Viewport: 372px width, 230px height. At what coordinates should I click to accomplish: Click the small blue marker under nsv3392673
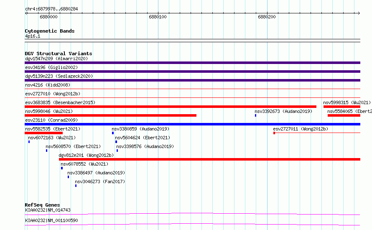point(255,115)
